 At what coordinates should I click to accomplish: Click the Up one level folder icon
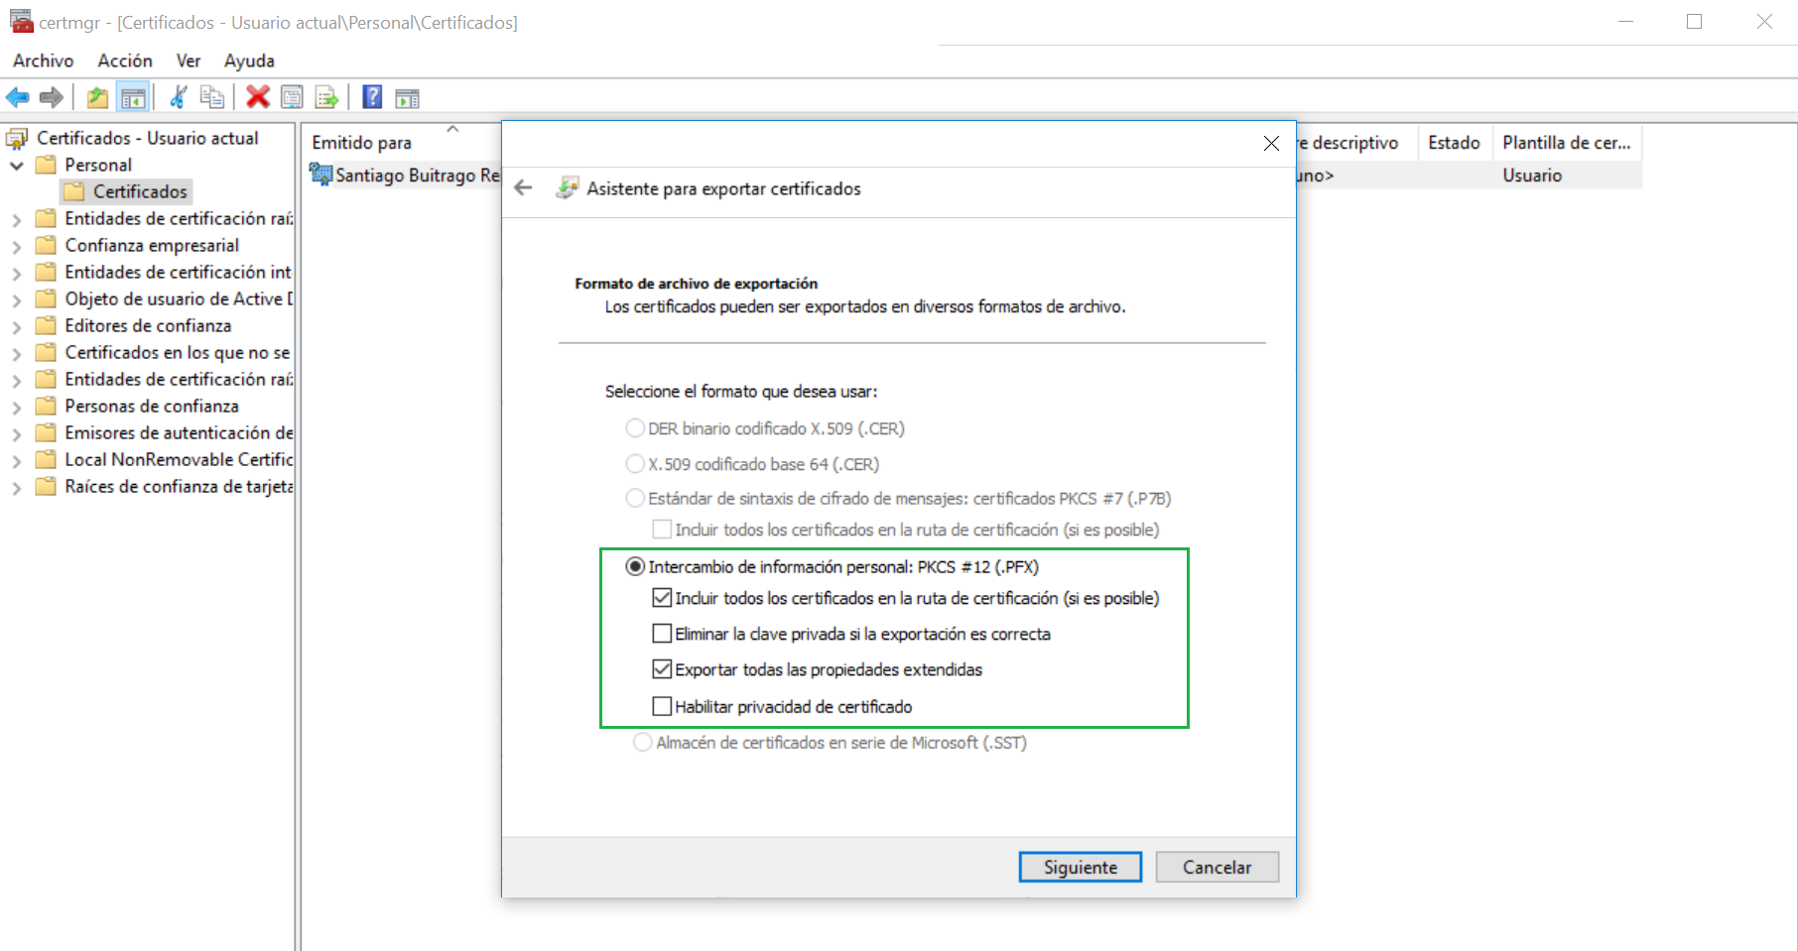97,97
